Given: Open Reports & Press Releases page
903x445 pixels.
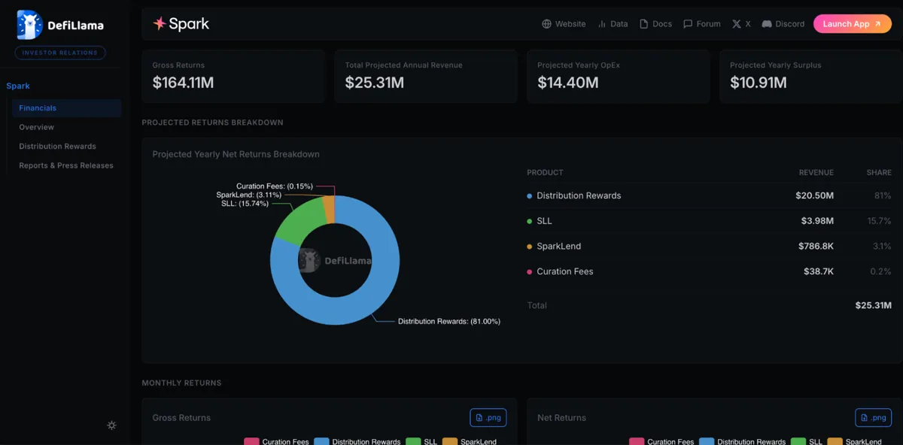Looking at the screenshot, I should click(66, 165).
